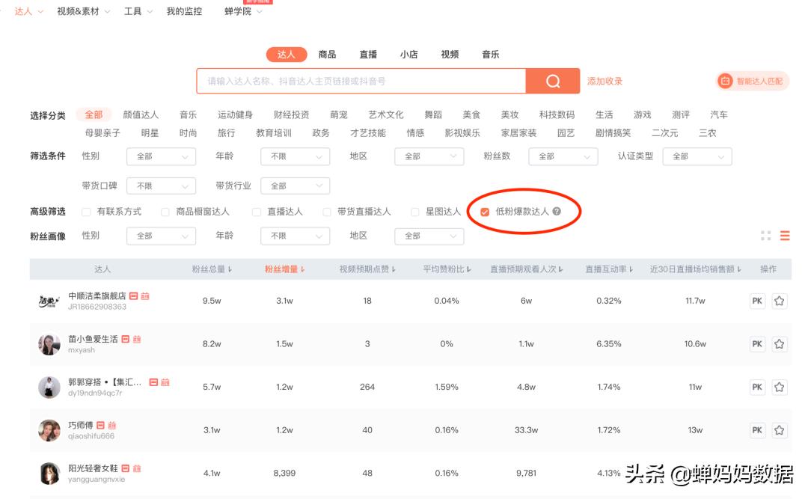Select the list view layout icon
808x499 pixels.
click(785, 236)
